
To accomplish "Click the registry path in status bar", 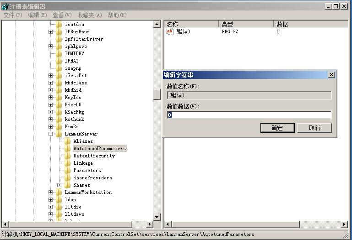I will tap(128, 234).
